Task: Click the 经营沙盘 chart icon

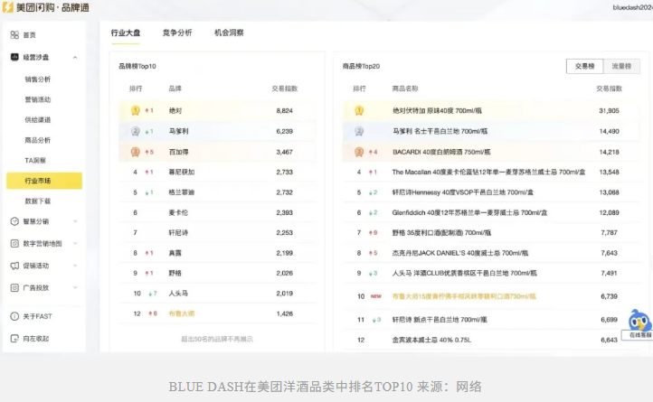Action: coord(14,57)
